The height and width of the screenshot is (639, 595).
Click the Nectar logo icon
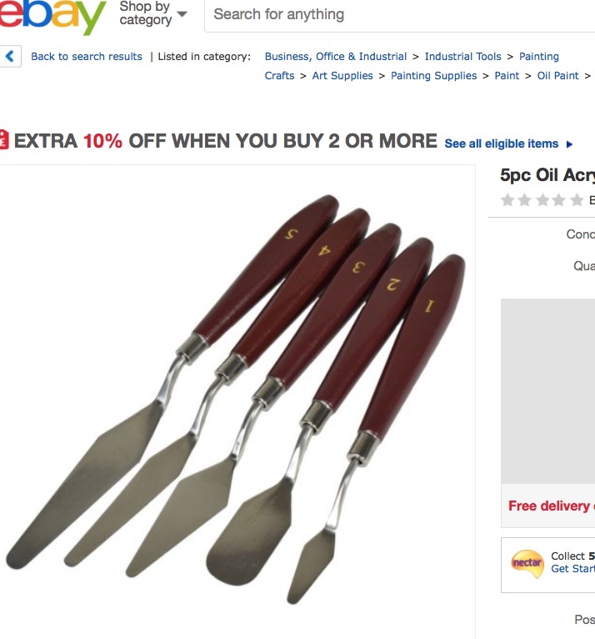[x=527, y=564]
